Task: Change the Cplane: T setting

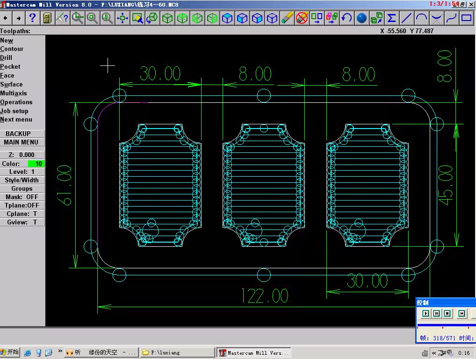Action: [x=22, y=214]
